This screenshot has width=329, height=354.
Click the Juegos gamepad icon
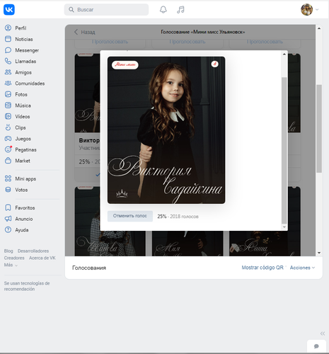[x=8, y=139]
